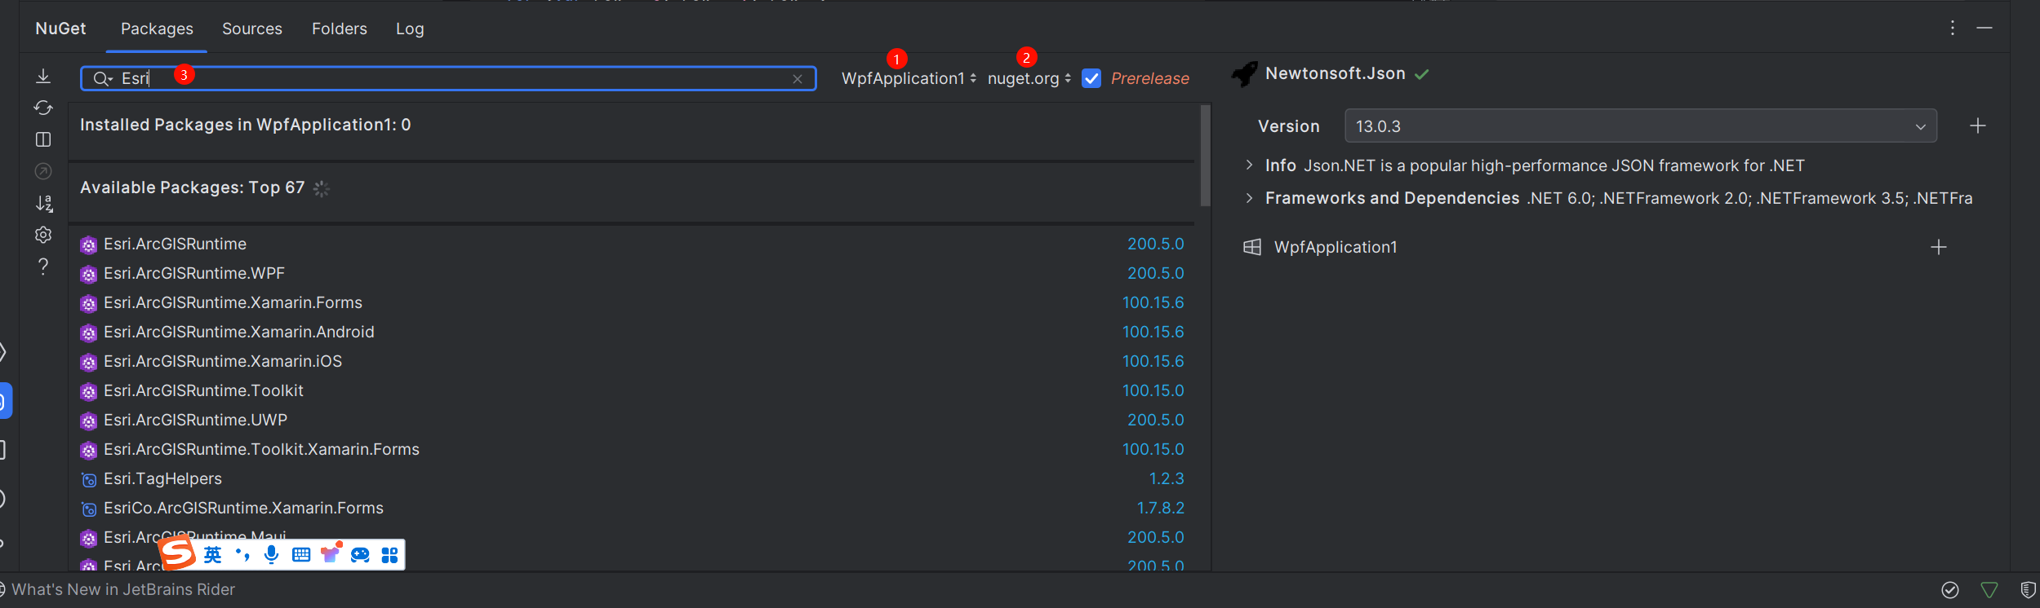Viewport: 2040px width, 608px height.
Task: Select Esri.ArcGISRuntime.UWP package
Action: tap(632, 420)
